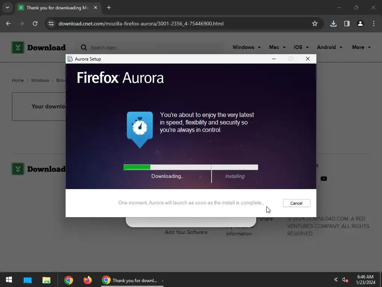Click the search magnifier icon
Viewport: 382px width, 287px height.
click(x=84, y=47)
